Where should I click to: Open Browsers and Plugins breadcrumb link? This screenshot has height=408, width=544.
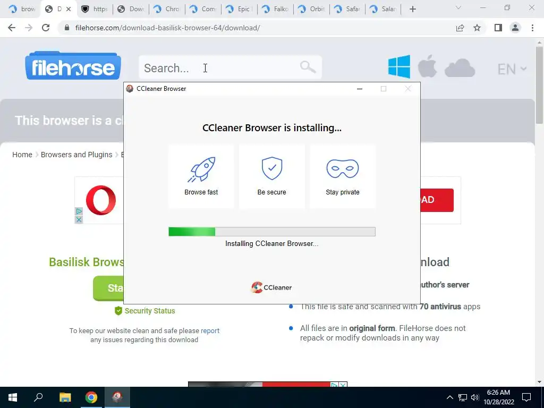click(x=76, y=155)
